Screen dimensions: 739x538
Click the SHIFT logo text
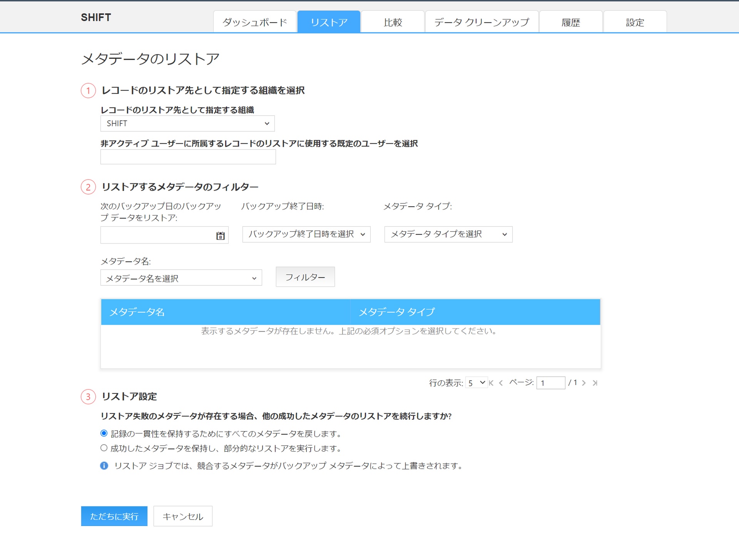click(x=96, y=17)
